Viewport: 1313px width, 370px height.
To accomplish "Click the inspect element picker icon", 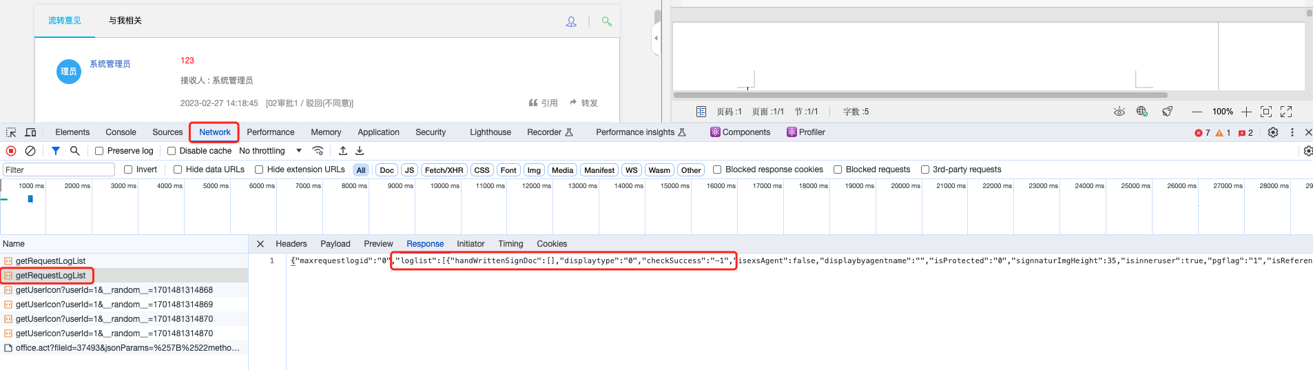I will click(x=11, y=132).
